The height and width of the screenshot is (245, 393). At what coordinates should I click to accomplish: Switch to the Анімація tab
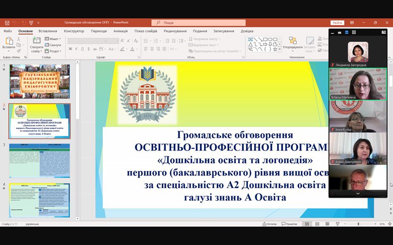click(x=120, y=31)
